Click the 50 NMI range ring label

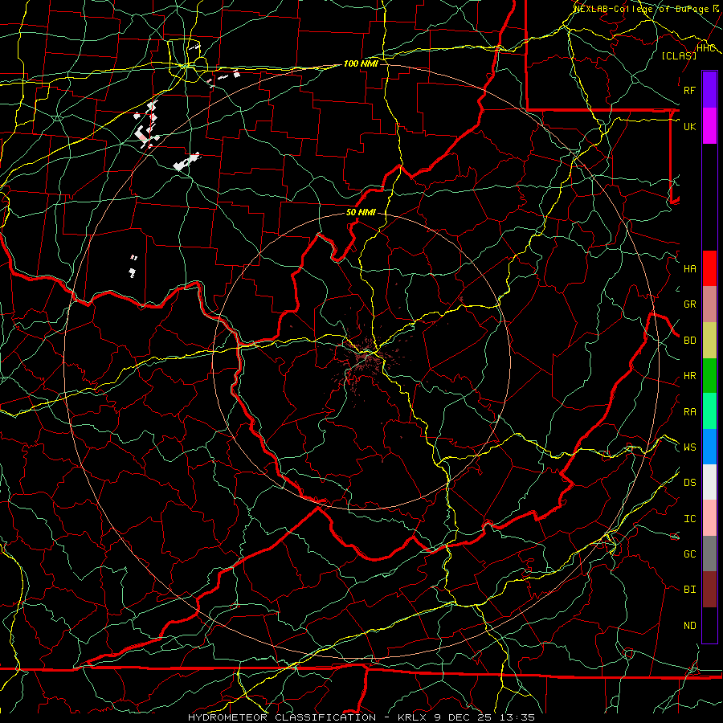[361, 212]
